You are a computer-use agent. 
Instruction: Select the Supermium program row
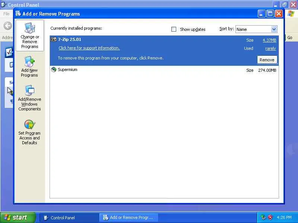click(164, 70)
